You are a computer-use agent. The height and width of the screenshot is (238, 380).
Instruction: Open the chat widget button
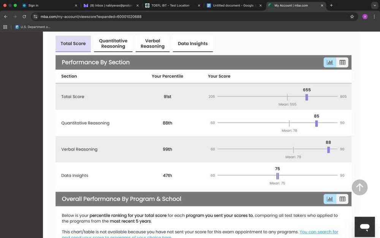(x=364, y=227)
